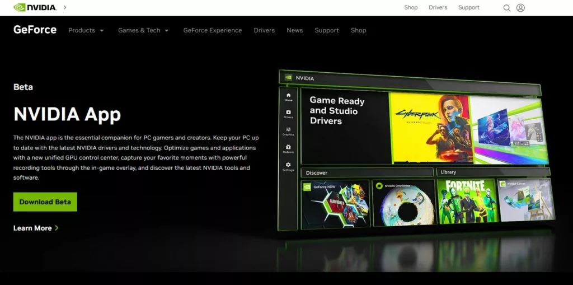Open Support in GeForce navigation
This screenshot has width=573, height=285.
pyautogui.click(x=327, y=30)
